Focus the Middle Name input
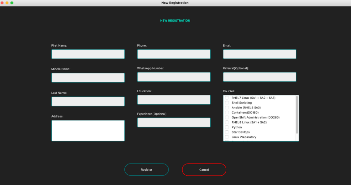 (x=88, y=77)
